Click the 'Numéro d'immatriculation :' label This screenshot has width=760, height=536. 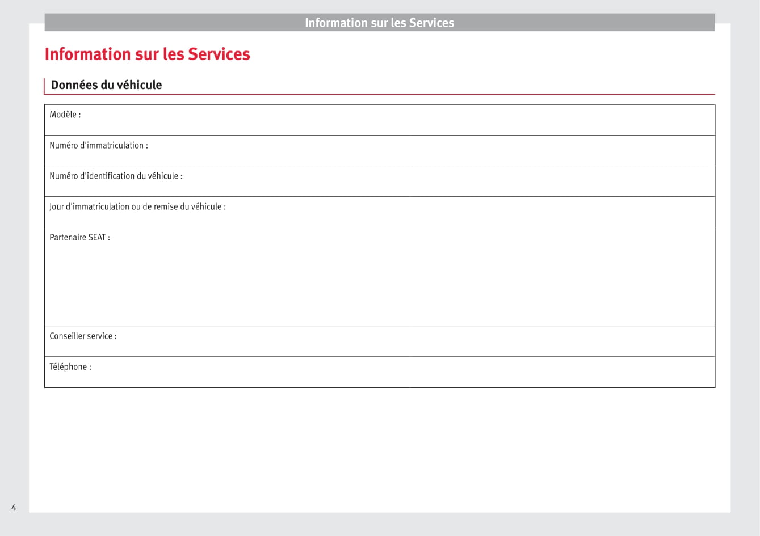[x=98, y=145]
